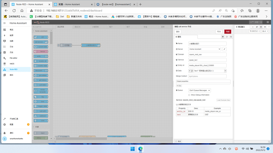Click the Load Example Data button
The width and height of the screenshot is (273, 153).
[x=224, y=100]
